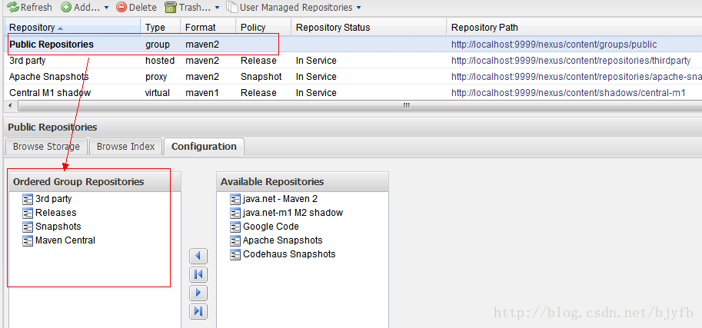
Task: Select Codehaus Snapshots available repository
Action: tap(289, 254)
